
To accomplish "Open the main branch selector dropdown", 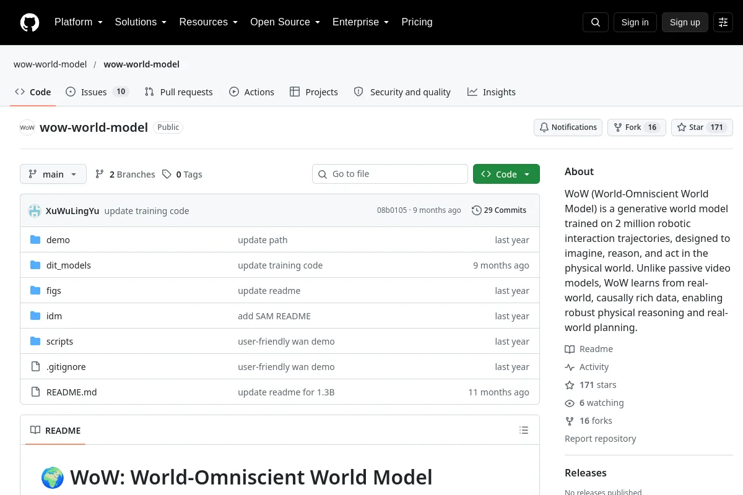I will (53, 174).
